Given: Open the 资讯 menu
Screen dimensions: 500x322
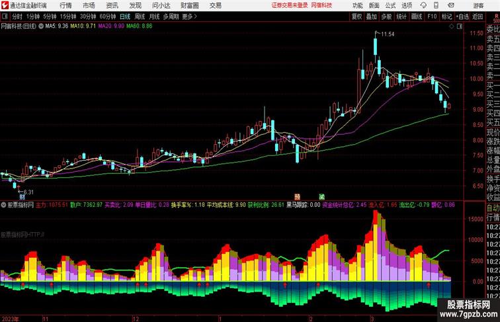Looking at the screenshot, I should coord(112,5).
